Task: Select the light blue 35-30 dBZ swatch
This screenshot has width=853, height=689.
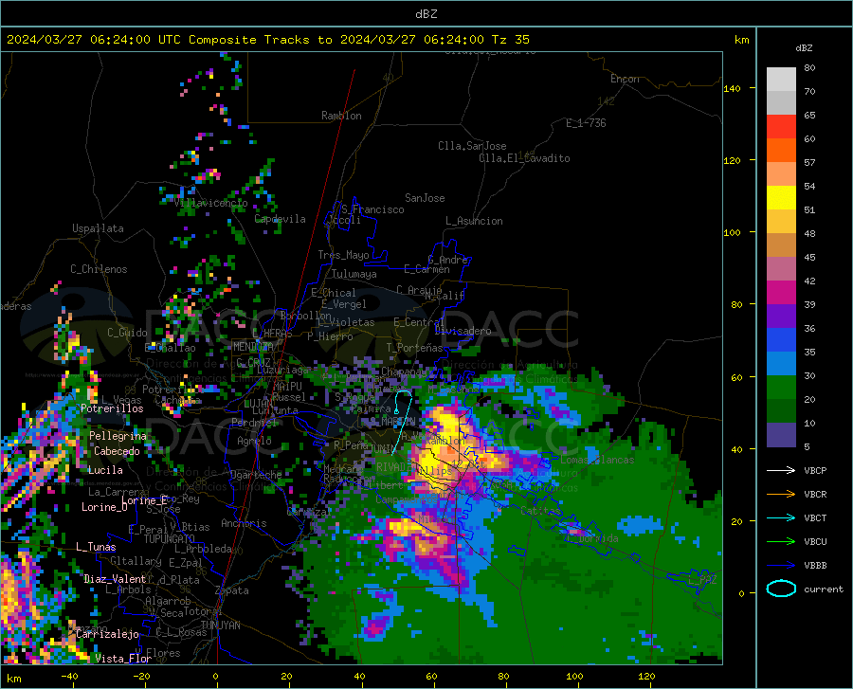Action: [x=781, y=364]
